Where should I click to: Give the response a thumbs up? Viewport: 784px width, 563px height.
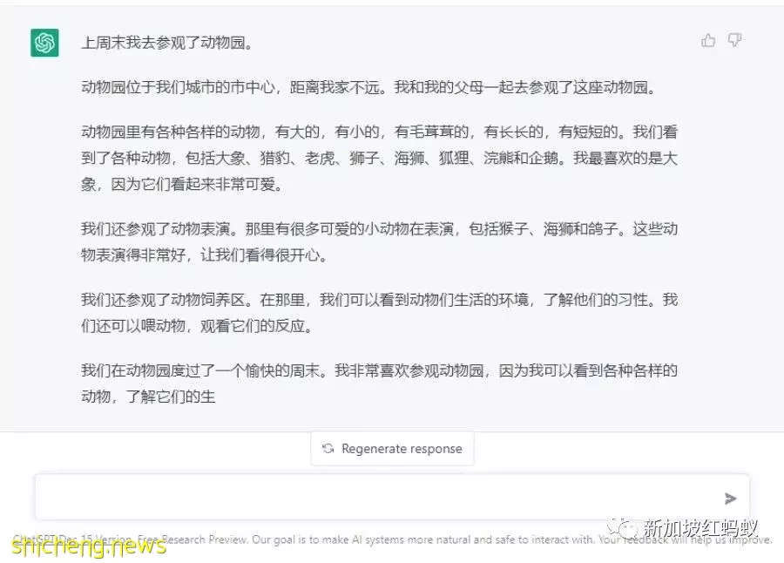708,41
